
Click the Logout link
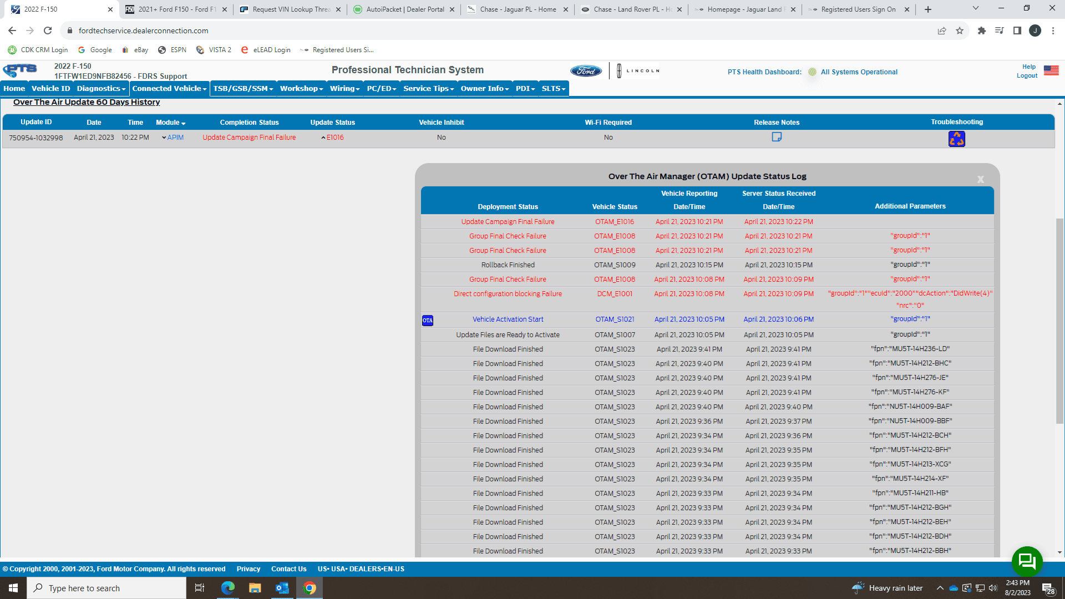tap(1027, 76)
